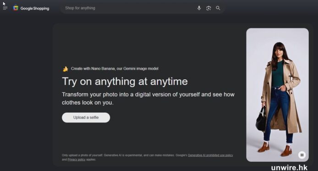Click the Google Shopping logo
The image size is (318, 171).
[x=31, y=8]
